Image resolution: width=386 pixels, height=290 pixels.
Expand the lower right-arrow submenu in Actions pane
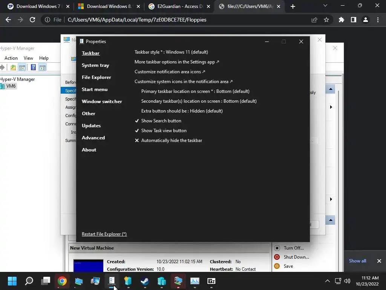331,199
